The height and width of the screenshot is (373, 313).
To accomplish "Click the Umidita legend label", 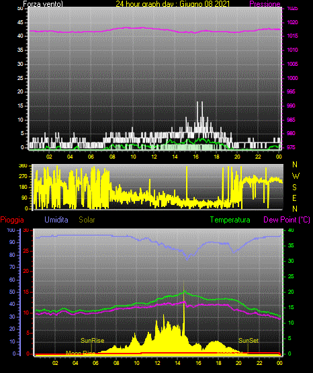I will [56, 220].
